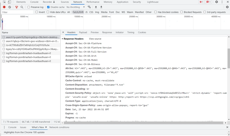Screen dimensions: 230x136
Task: Filter requests by Doc type
Action: (x=118, y=12)
